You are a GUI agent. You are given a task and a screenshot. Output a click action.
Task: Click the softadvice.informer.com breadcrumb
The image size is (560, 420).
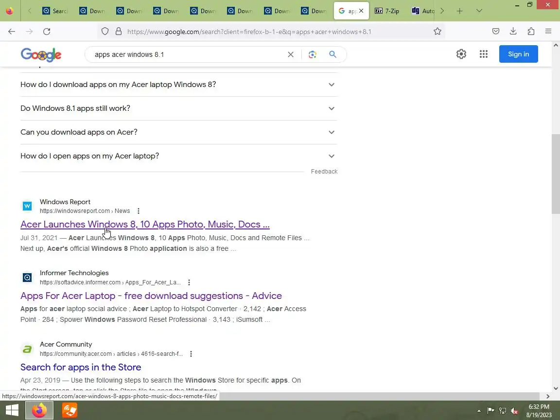pos(110,282)
